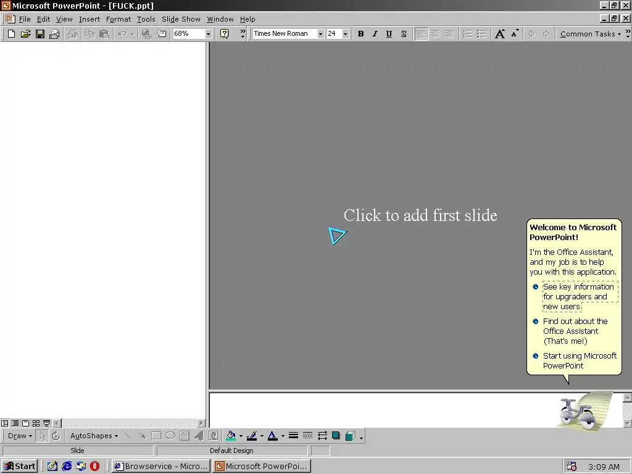Toggle Italic formatting

[375, 34]
